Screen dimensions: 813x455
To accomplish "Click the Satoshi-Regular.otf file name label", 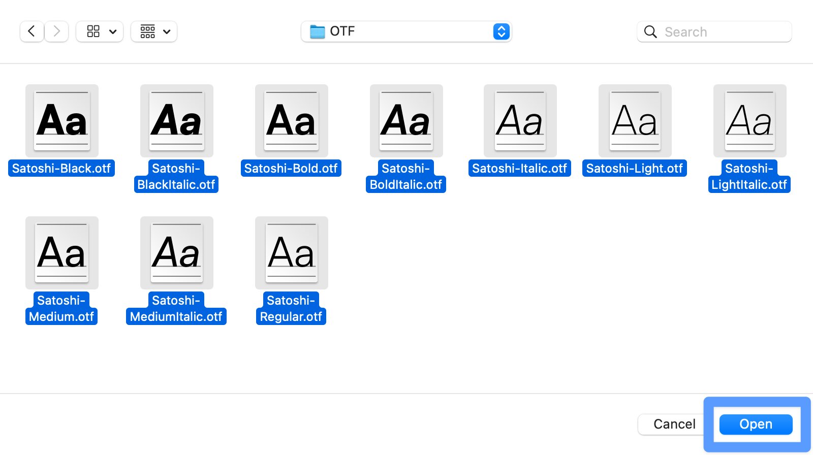I will [291, 308].
